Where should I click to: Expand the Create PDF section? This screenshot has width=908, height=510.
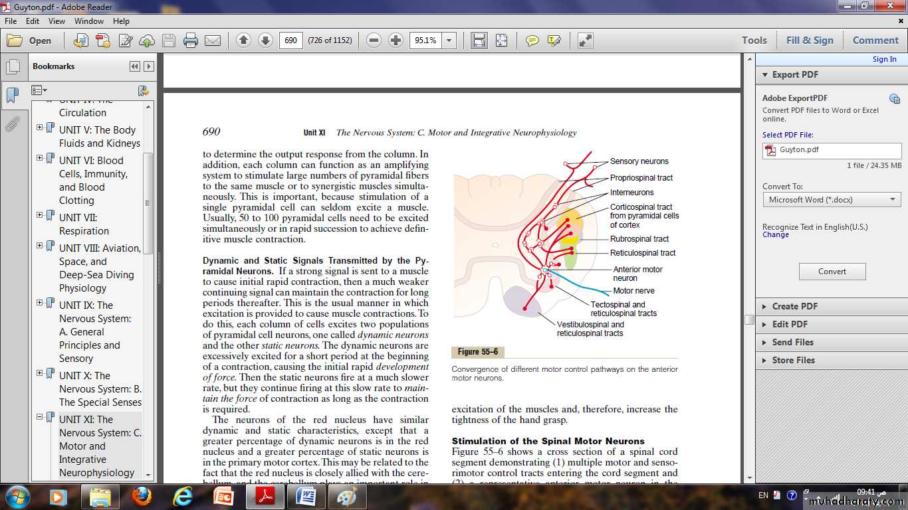pyautogui.click(x=795, y=306)
